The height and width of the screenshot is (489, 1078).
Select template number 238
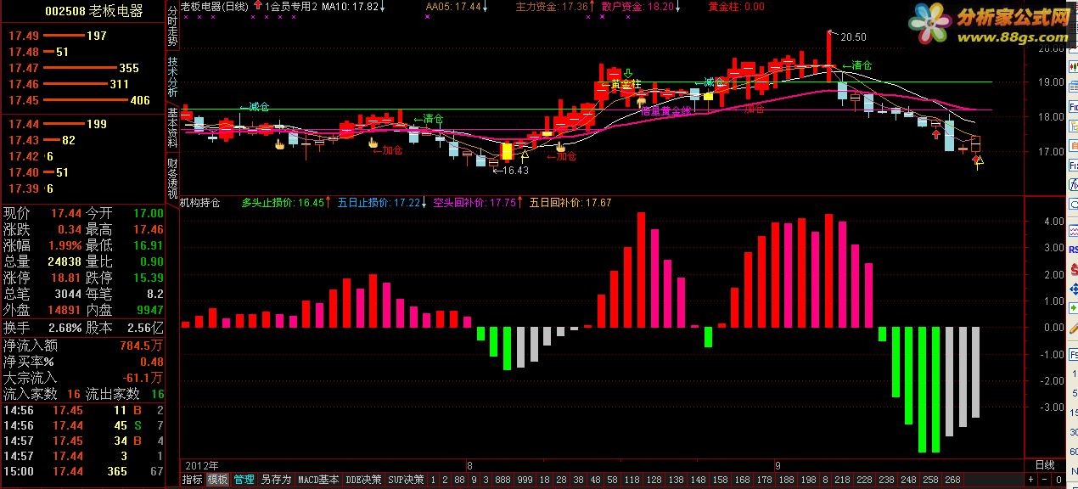(x=888, y=480)
